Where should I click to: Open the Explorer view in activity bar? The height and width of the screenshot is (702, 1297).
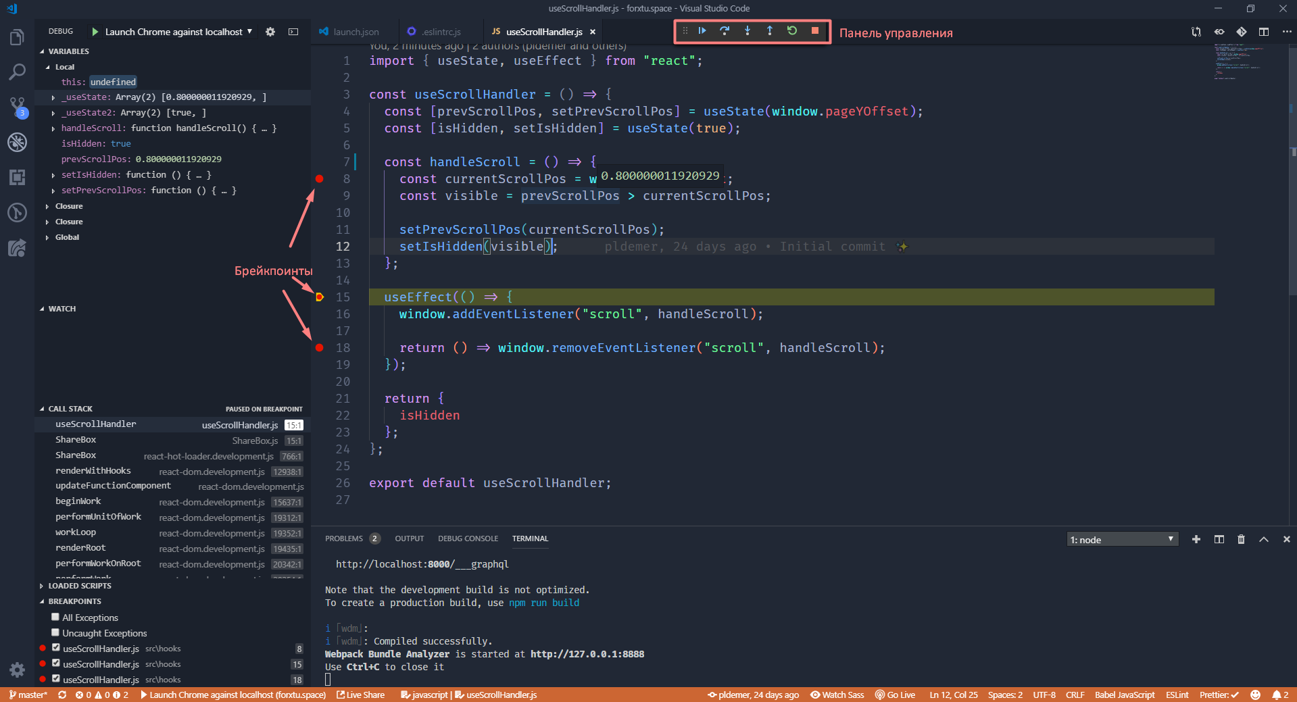click(x=17, y=37)
